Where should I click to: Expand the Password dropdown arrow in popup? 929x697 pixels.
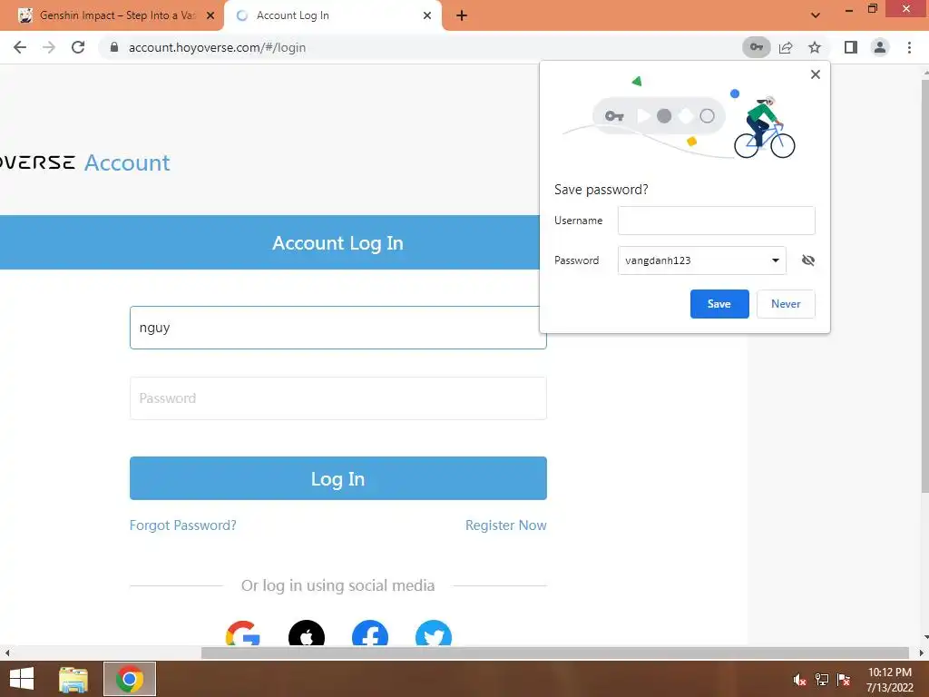coord(775,260)
